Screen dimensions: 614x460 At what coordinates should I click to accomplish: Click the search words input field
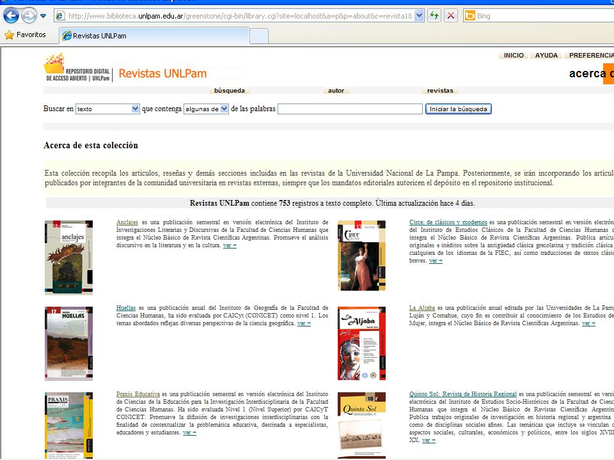pyautogui.click(x=350, y=109)
